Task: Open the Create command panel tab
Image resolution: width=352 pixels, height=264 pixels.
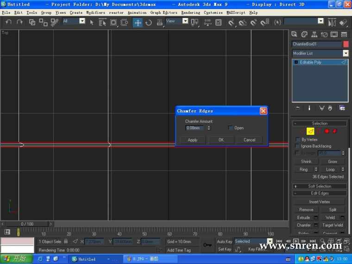Action: [x=294, y=34]
